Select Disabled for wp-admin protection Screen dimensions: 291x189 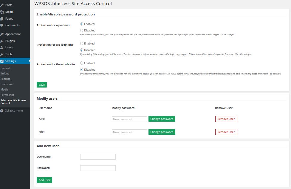82,31
